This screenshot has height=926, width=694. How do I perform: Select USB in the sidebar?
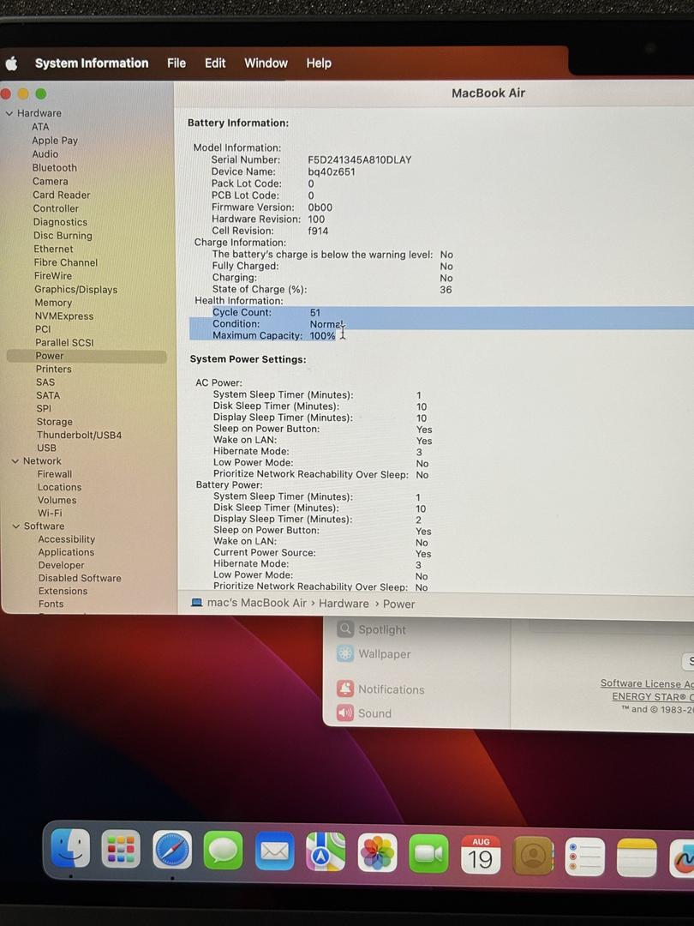pos(46,448)
